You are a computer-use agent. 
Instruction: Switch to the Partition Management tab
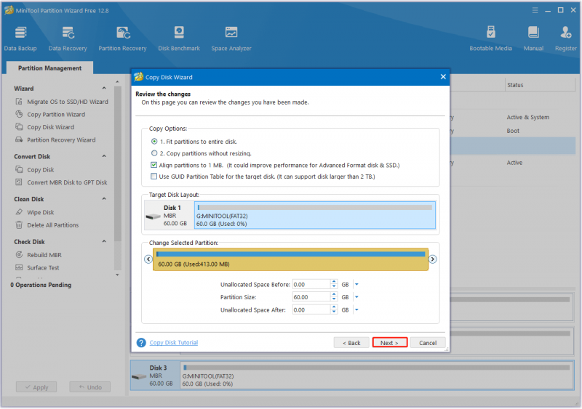49,68
